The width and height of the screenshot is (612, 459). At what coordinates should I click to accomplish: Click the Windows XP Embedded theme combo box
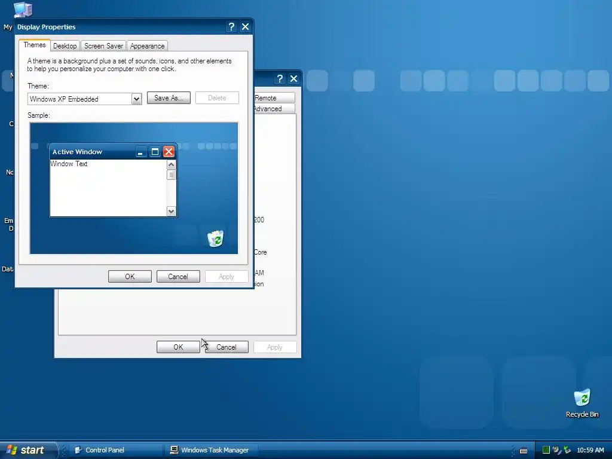[x=84, y=99]
